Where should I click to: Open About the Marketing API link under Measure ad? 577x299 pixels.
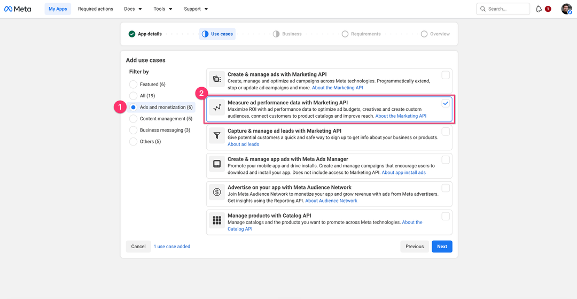[401, 116]
